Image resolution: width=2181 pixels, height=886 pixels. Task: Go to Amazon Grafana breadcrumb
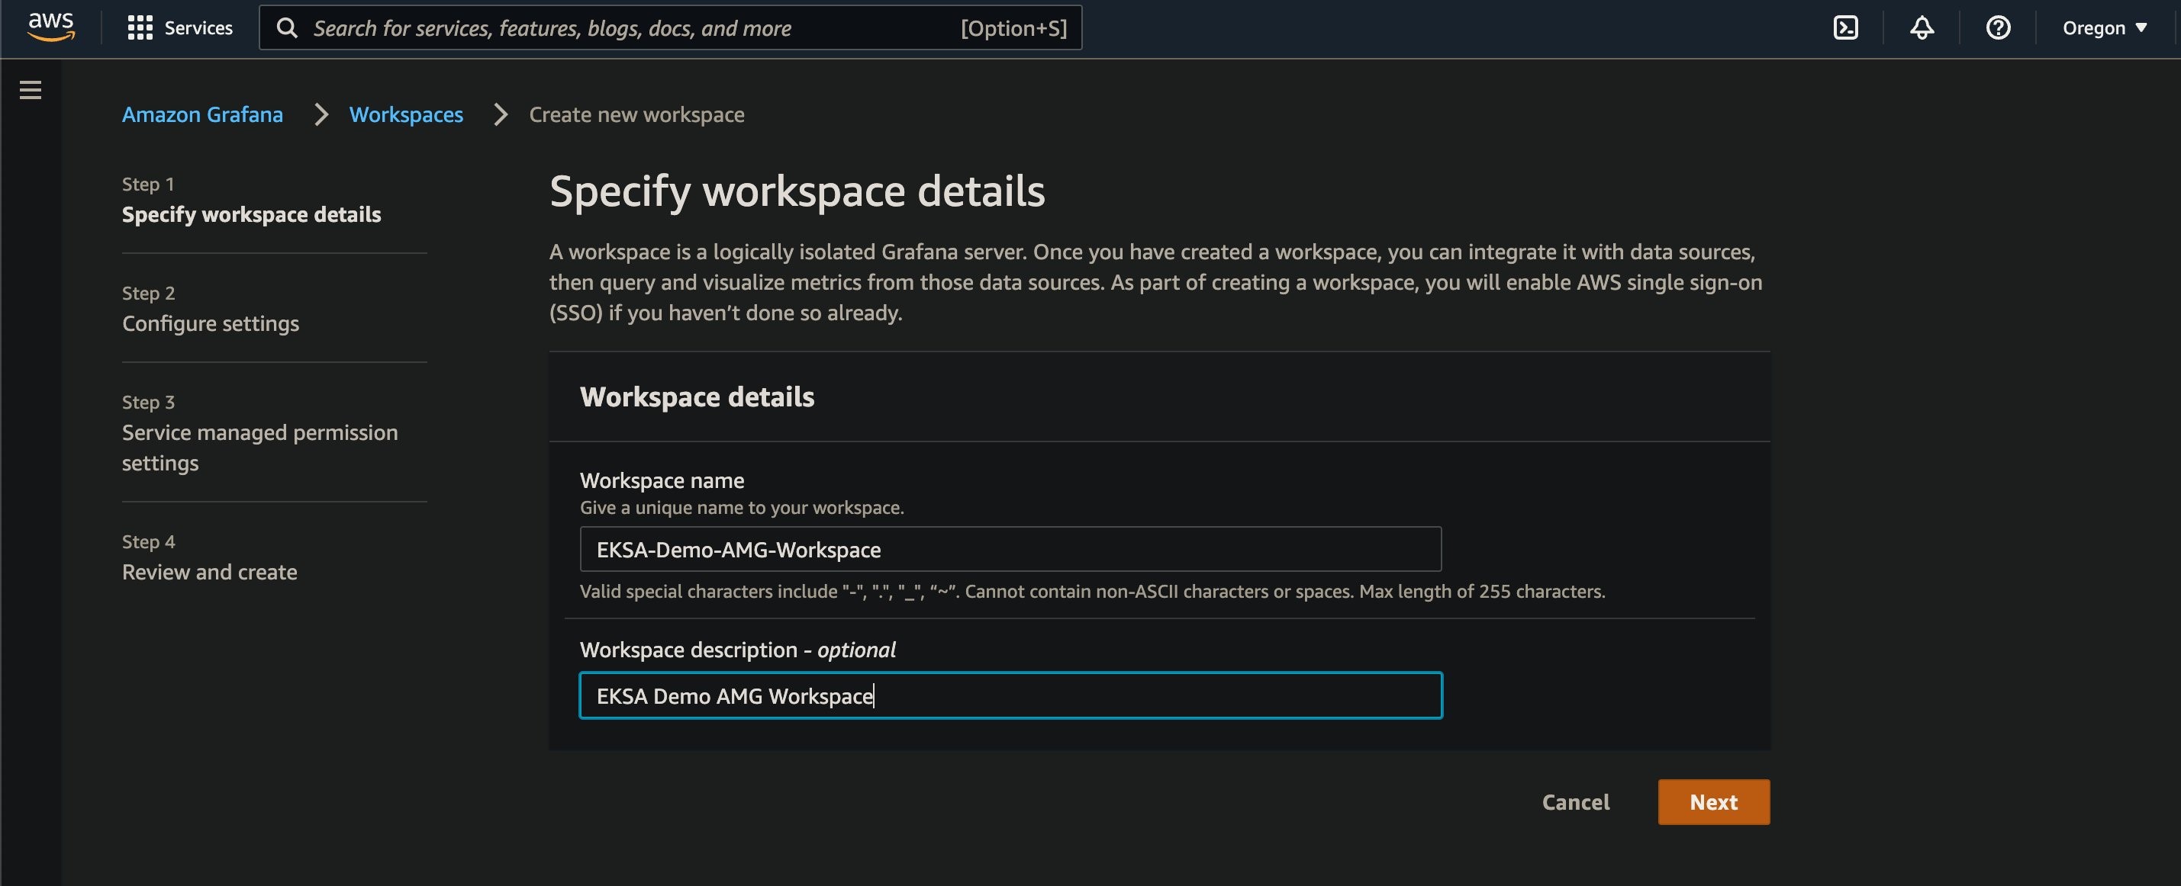point(202,114)
